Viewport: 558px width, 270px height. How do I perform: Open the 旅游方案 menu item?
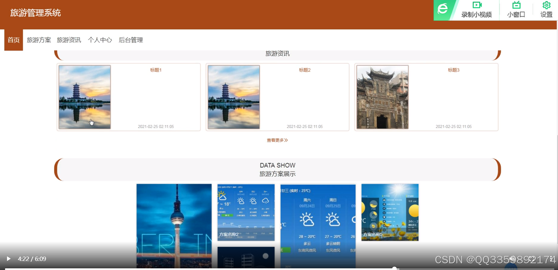[x=39, y=40]
